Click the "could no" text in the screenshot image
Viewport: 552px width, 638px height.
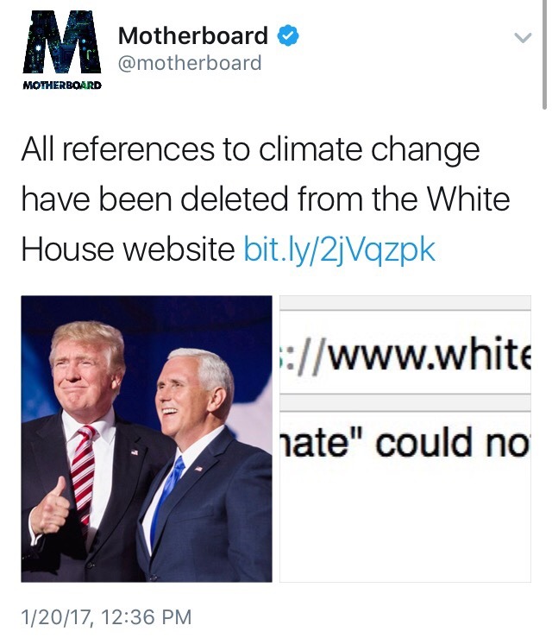[x=453, y=442]
